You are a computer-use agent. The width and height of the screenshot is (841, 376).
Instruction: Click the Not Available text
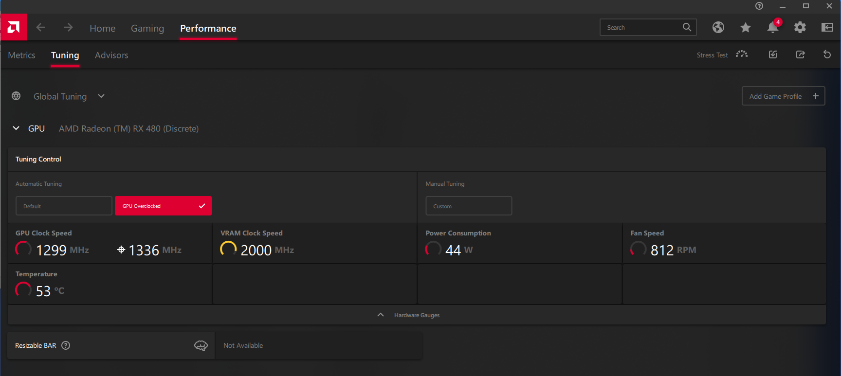243,345
